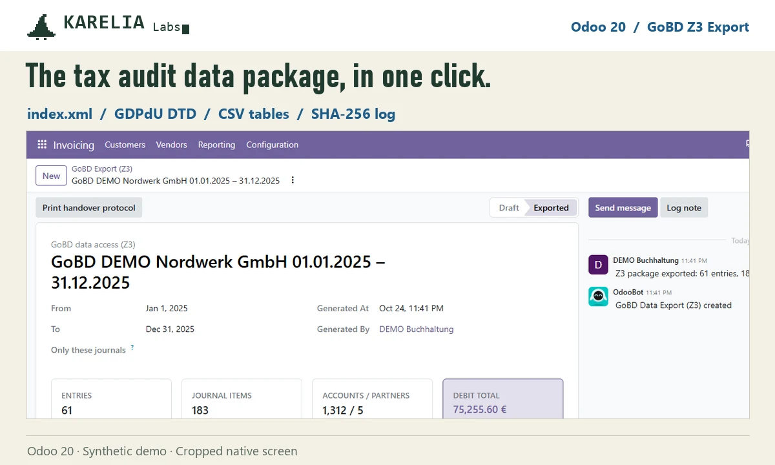Click the OdooBot avatar icon
This screenshot has width=775, height=465.
(598, 296)
